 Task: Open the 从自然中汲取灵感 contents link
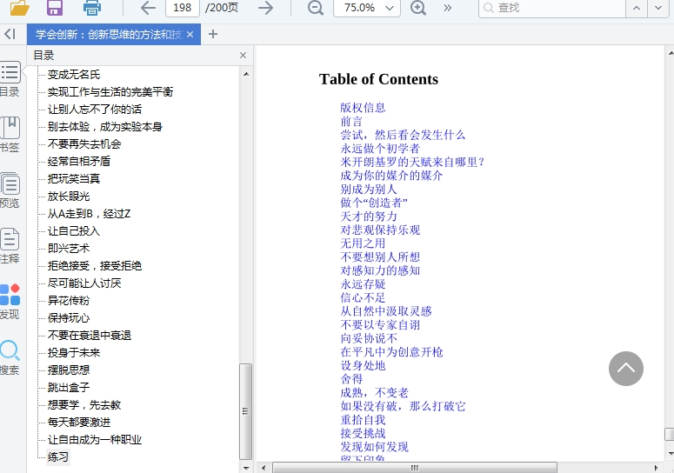[385, 311]
